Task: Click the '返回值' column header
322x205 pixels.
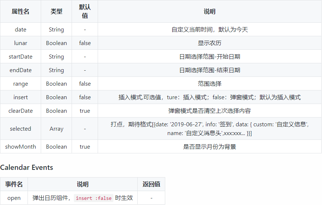Action: [151, 184]
